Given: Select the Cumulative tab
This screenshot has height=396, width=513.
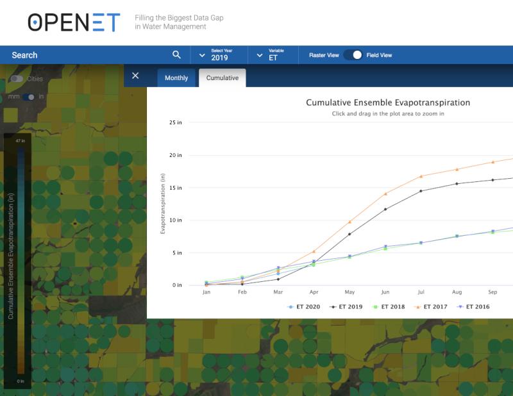Looking at the screenshot, I should coord(222,78).
